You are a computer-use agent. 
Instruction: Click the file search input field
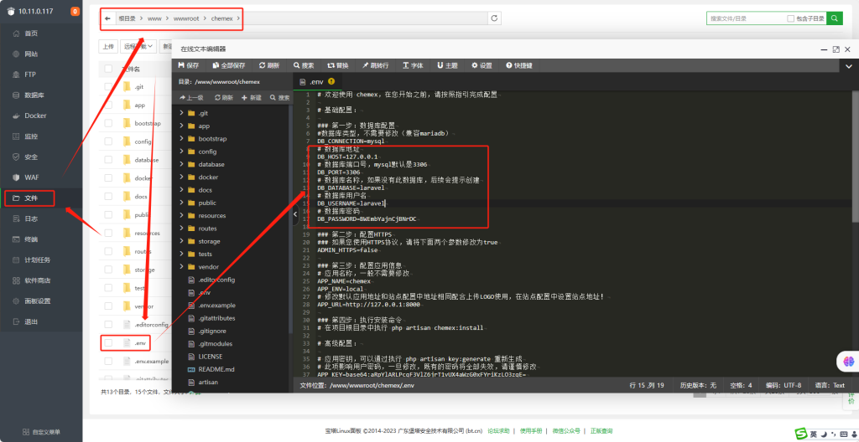coord(747,18)
